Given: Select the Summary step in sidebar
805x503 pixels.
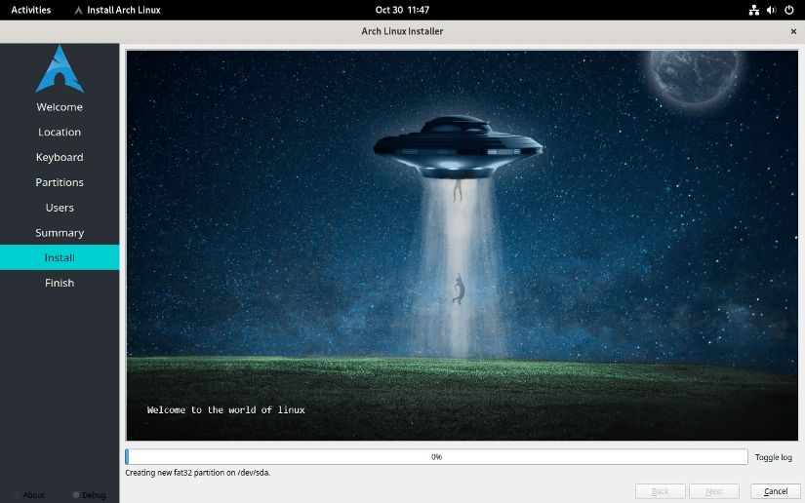Looking at the screenshot, I should coord(60,233).
